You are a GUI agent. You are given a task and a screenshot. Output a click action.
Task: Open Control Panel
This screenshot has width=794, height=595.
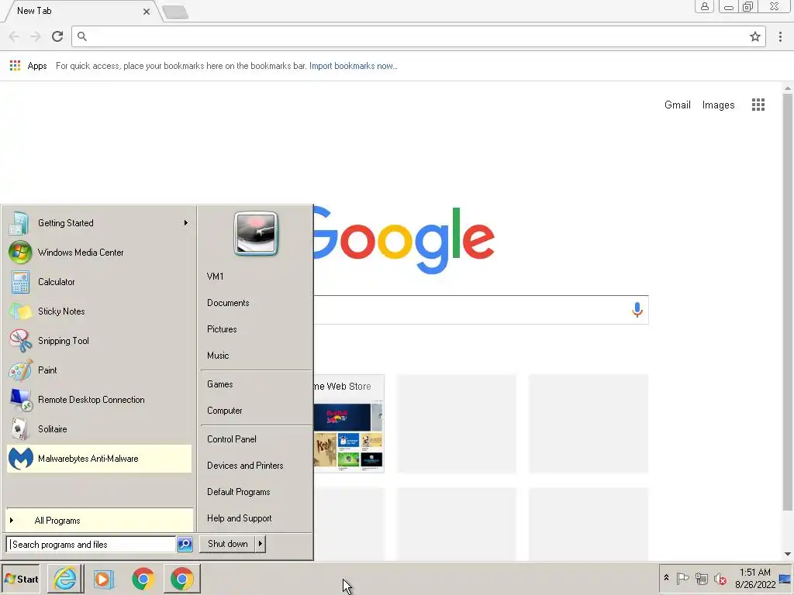coord(256,439)
